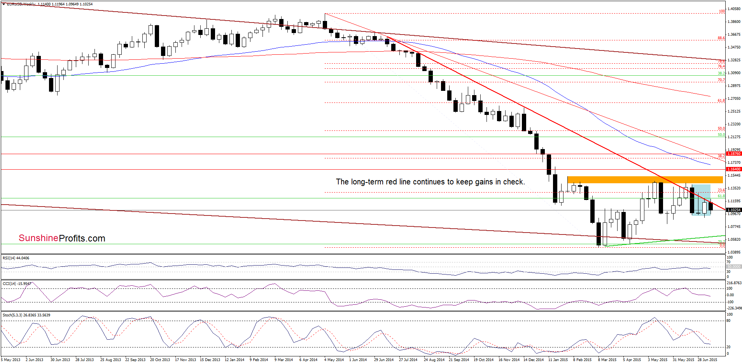Click the 19 Oct 2014 date label
742x363 pixels.
tap(483, 360)
